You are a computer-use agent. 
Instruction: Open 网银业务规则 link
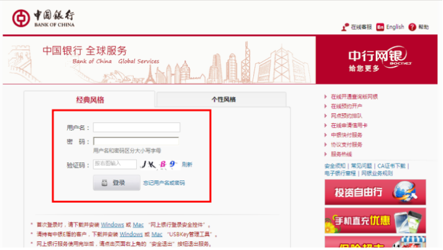377,173
